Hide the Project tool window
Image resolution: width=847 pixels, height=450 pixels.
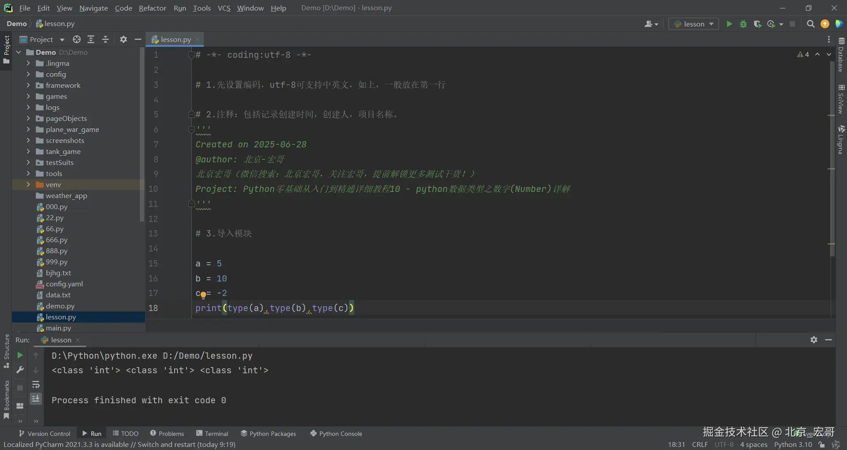[x=138, y=39]
